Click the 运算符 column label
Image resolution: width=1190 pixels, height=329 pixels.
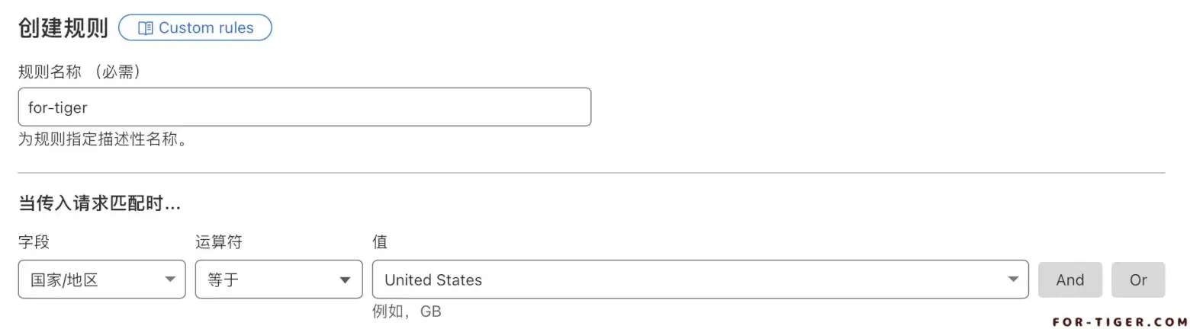[x=219, y=242]
